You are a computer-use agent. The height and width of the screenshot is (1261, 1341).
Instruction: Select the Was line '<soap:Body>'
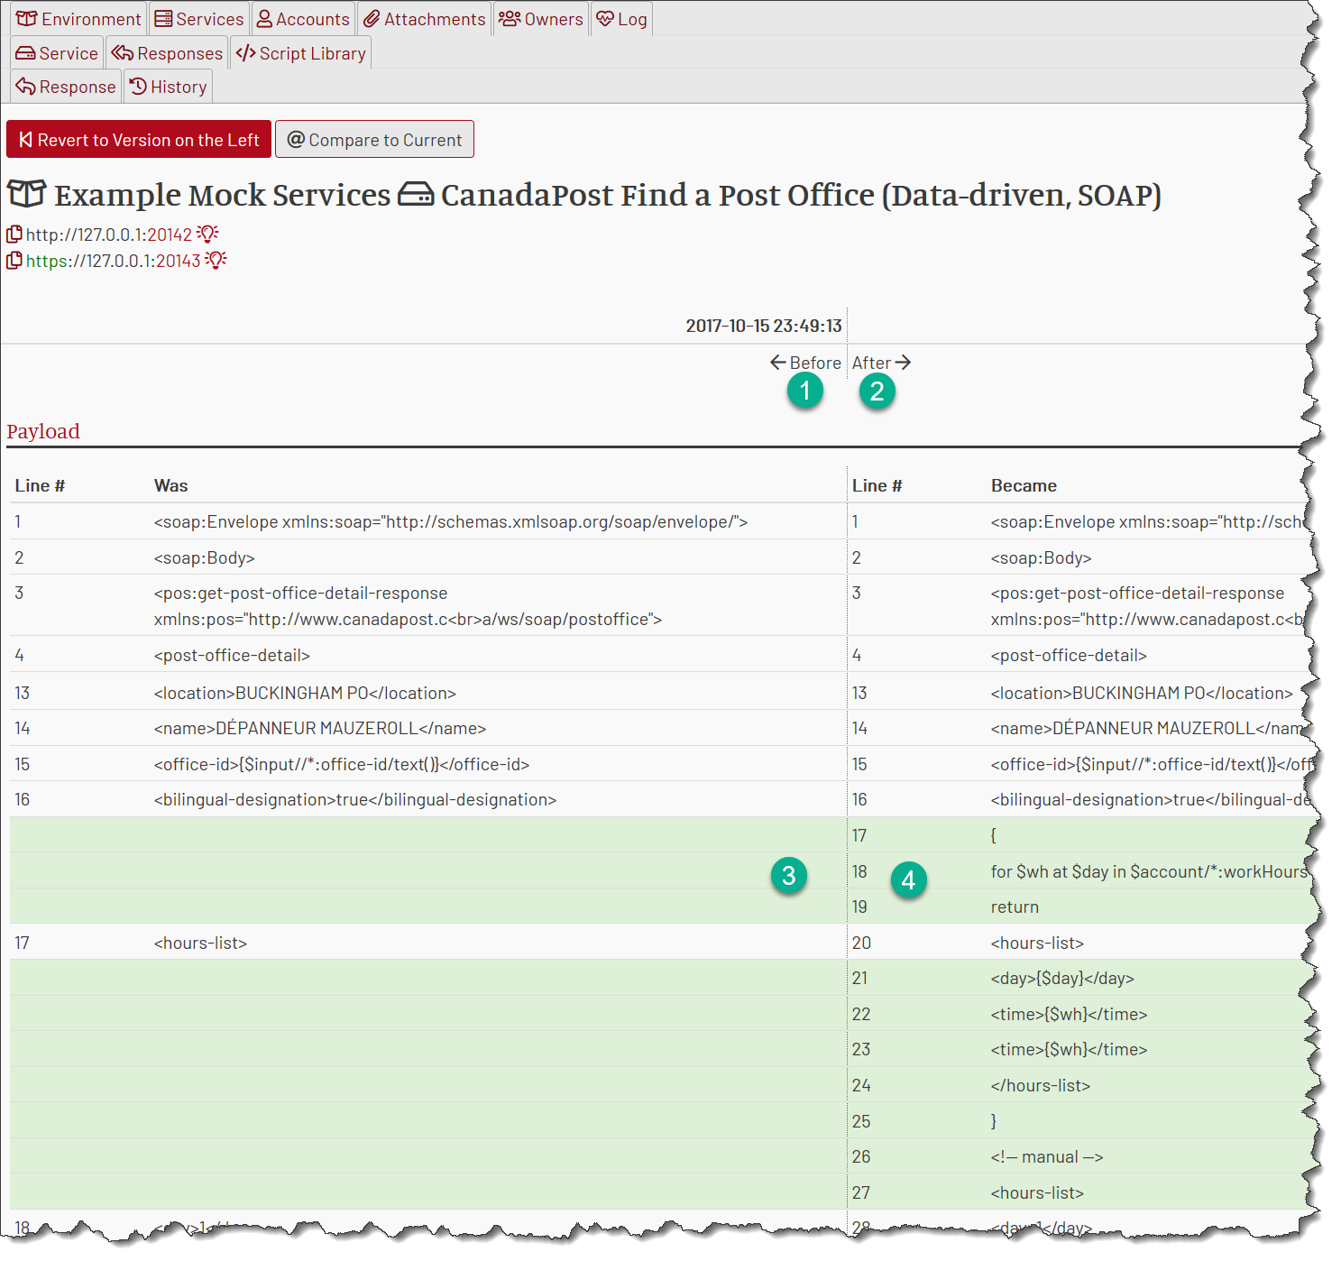click(204, 557)
